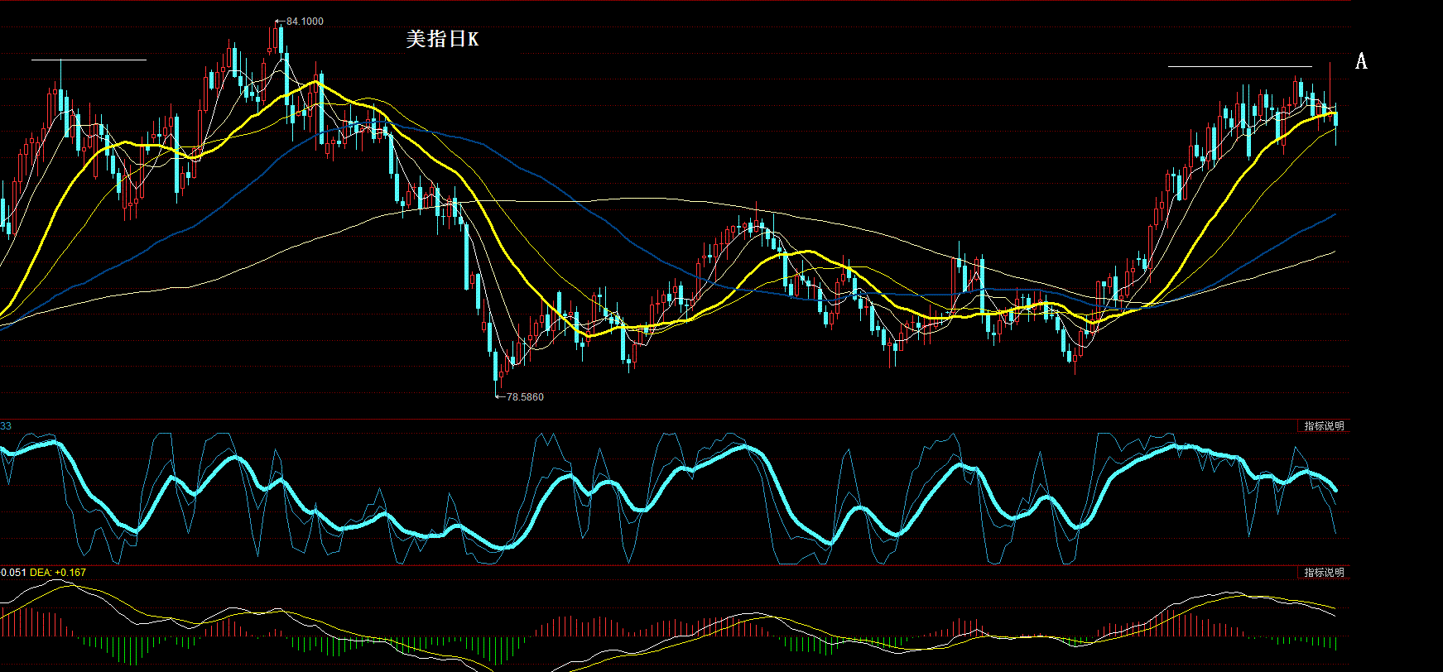Click the DEA: +0.167 readout
1443x672 pixels.
[x=59, y=573]
